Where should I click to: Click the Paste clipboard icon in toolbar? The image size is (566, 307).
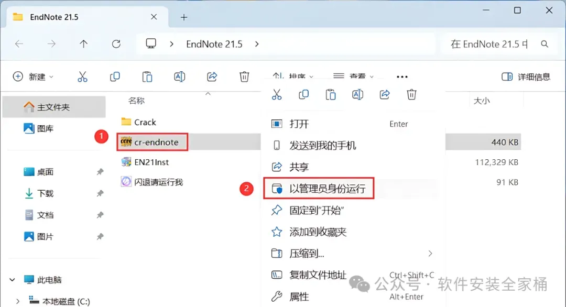point(147,76)
